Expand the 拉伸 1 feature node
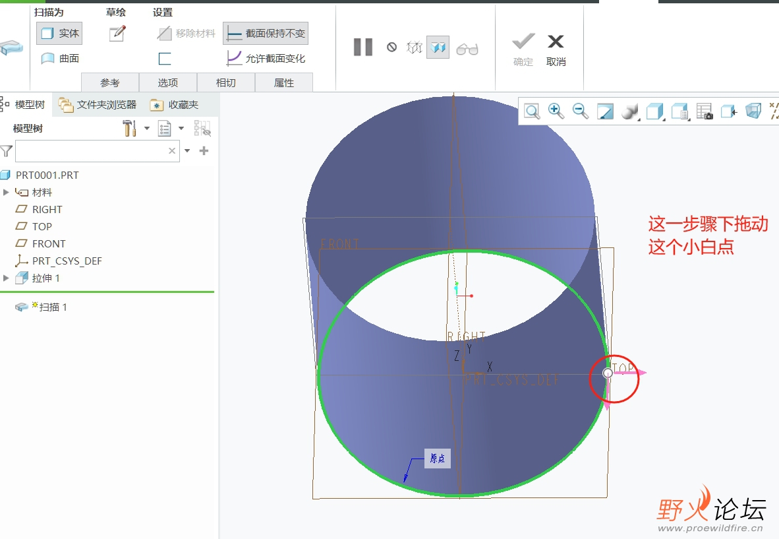The width and height of the screenshot is (779, 539). [x=6, y=278]
